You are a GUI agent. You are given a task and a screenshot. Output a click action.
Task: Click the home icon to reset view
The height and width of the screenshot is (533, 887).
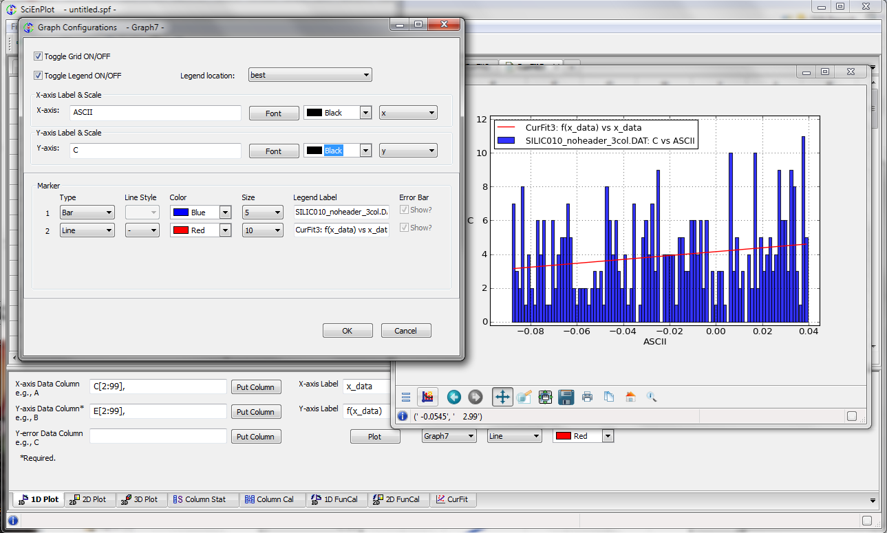point(630,397)
